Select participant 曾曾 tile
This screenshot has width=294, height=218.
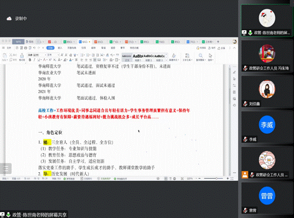[267, 199]
